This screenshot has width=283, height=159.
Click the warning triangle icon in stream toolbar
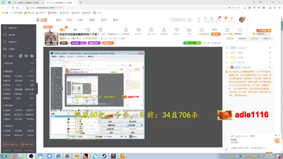click(x=164, y=30)
